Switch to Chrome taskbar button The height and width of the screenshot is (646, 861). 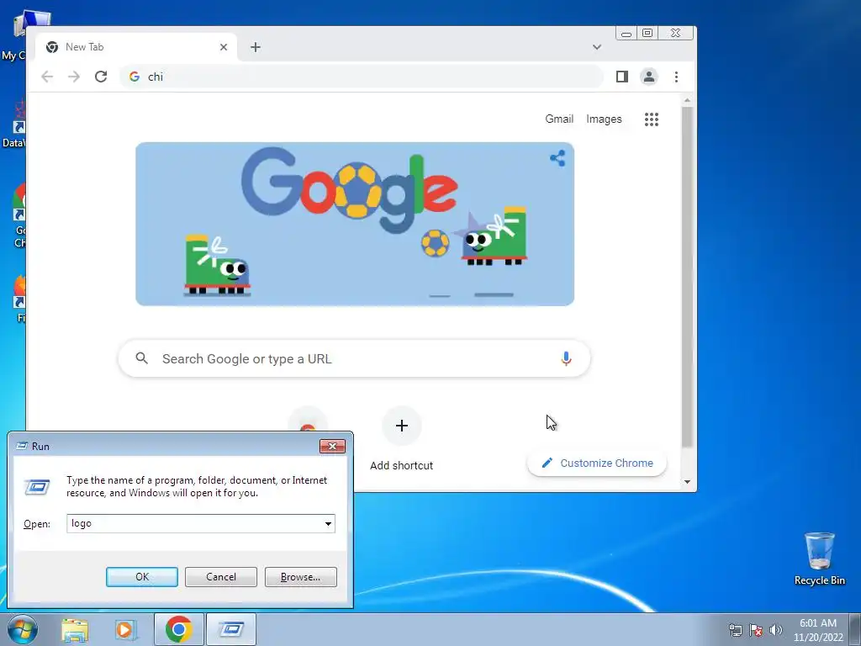coord(178,629)
